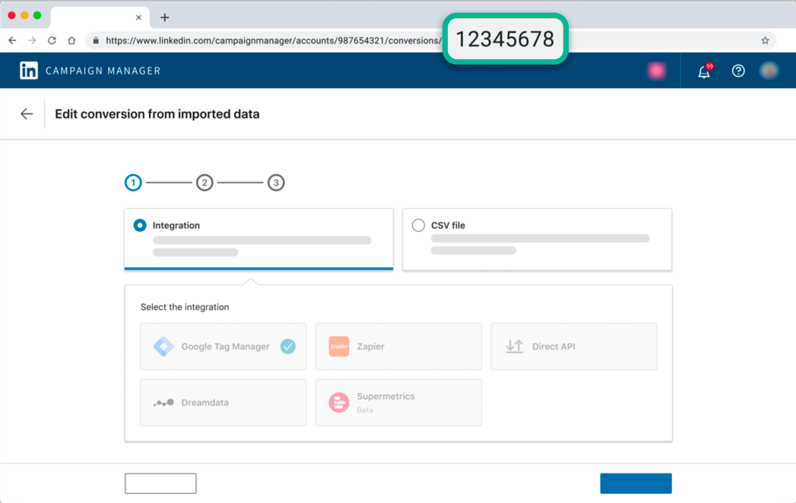Choose the Dreamdata integration card
This screenshot has width=796, height=503.
(x=223, y=402)
